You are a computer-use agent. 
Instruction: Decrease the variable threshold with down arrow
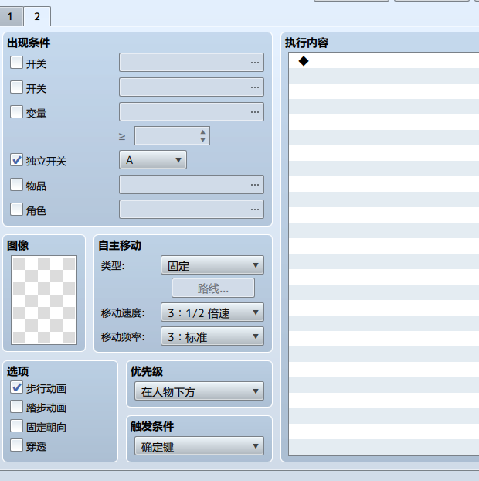pyautogui.click(x=202, y=140)
